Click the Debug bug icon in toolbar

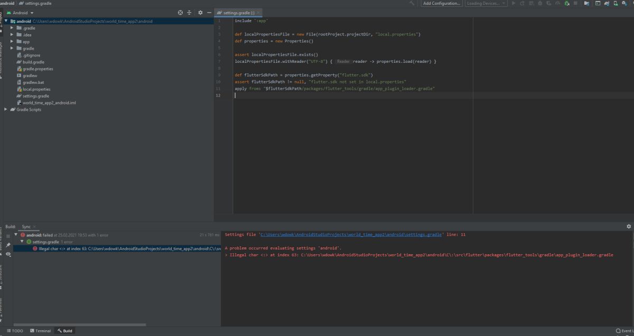click(540, 3)
